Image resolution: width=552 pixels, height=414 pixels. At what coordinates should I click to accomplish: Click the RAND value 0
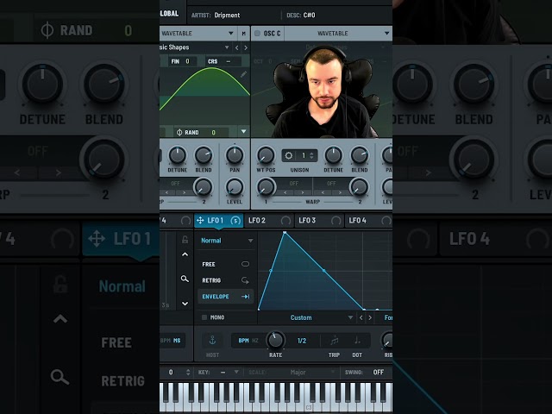coord(214,132)
